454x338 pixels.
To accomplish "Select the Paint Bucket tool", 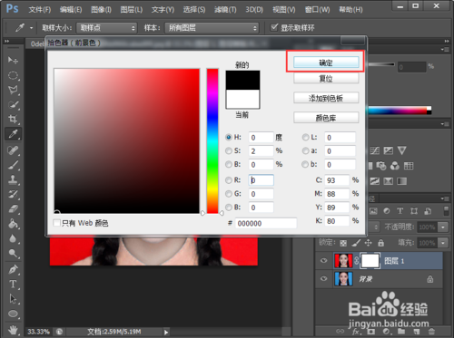I will [13, 224].
